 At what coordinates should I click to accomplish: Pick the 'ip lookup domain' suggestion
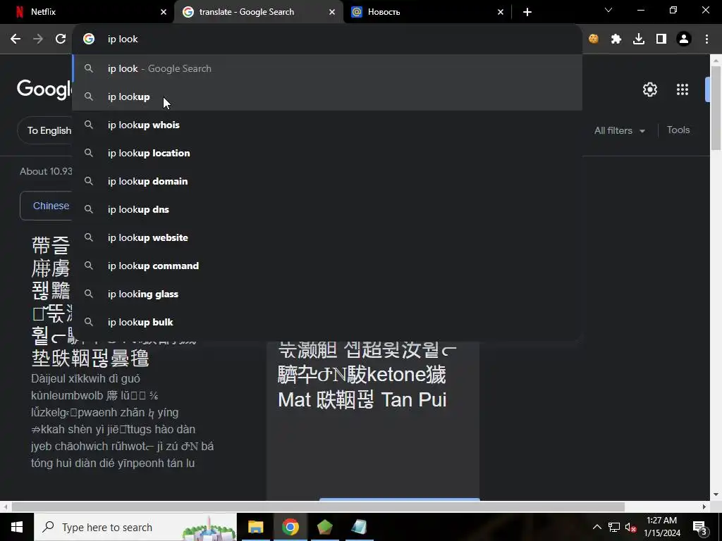click(x=327, y=181)
